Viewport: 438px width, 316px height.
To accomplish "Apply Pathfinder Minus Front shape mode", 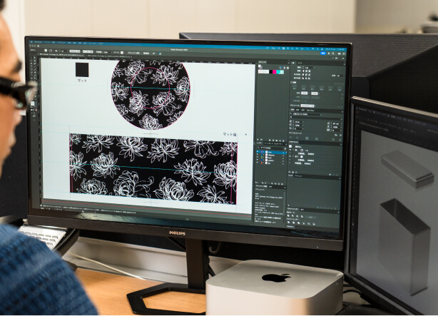I will 292,216.
